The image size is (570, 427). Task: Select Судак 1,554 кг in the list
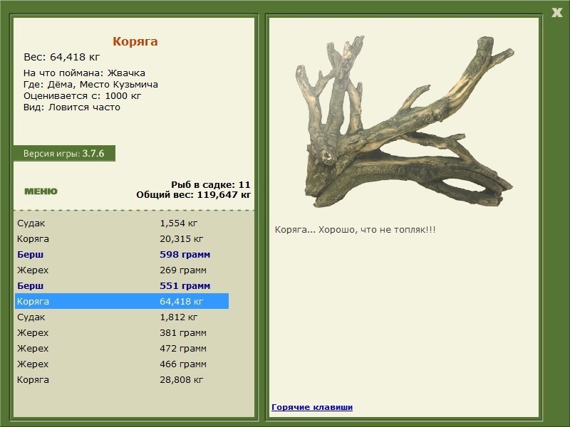[122, 223]
